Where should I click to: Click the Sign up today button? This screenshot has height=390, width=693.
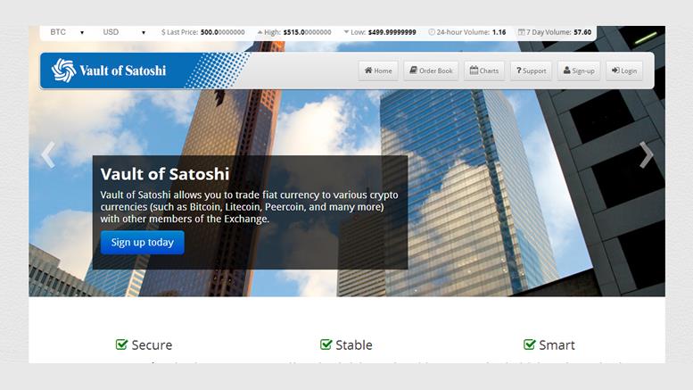[x=143, y=243]
